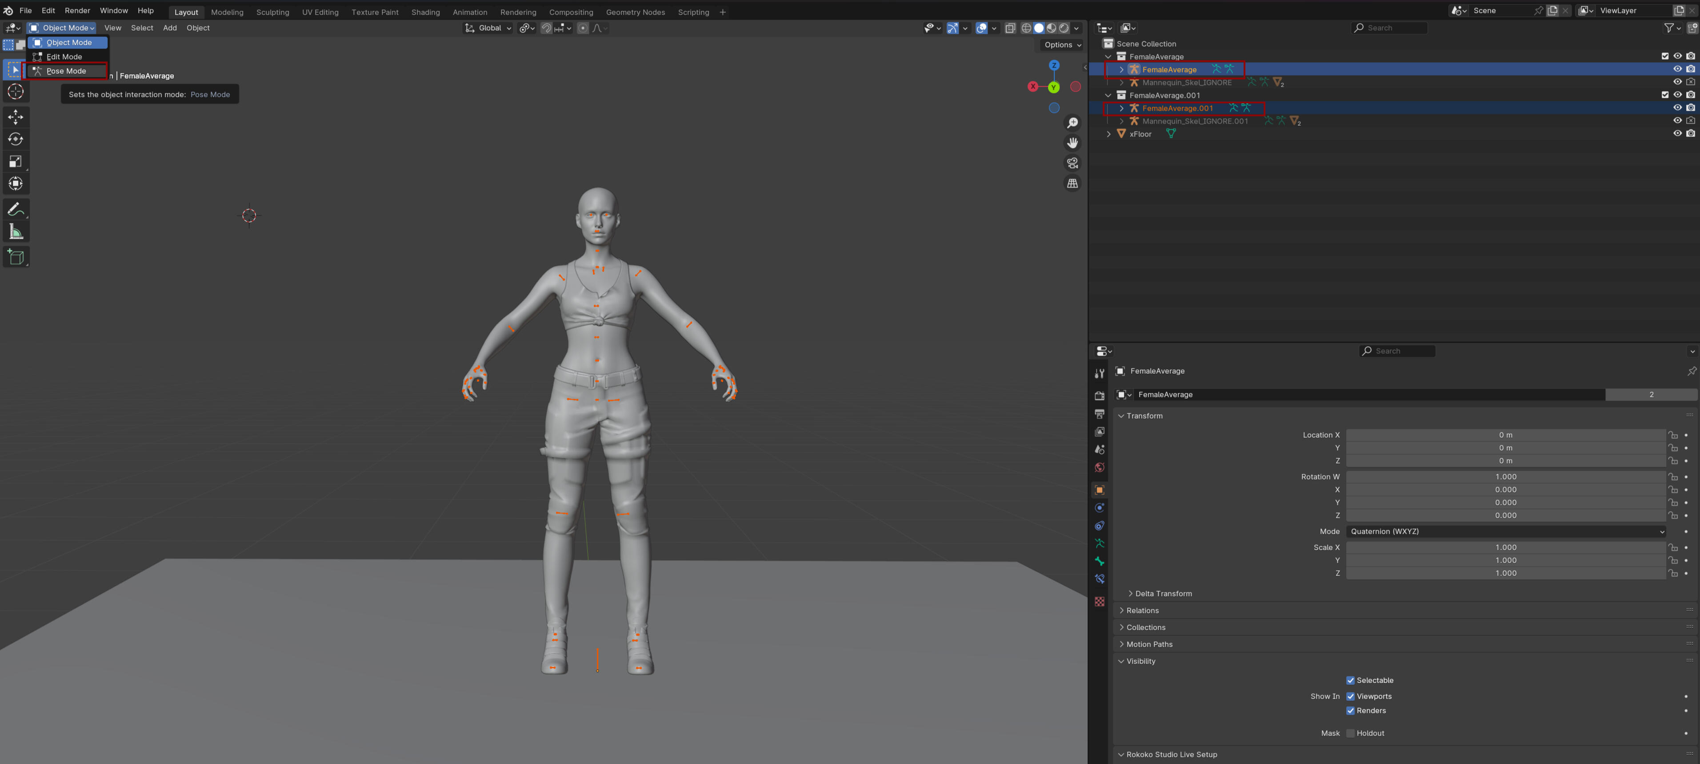Select the 3D Cursor tool

tap(16, 92)
